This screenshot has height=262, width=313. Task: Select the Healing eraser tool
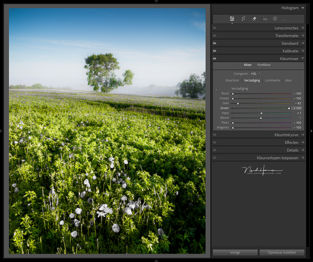point(254,19)
